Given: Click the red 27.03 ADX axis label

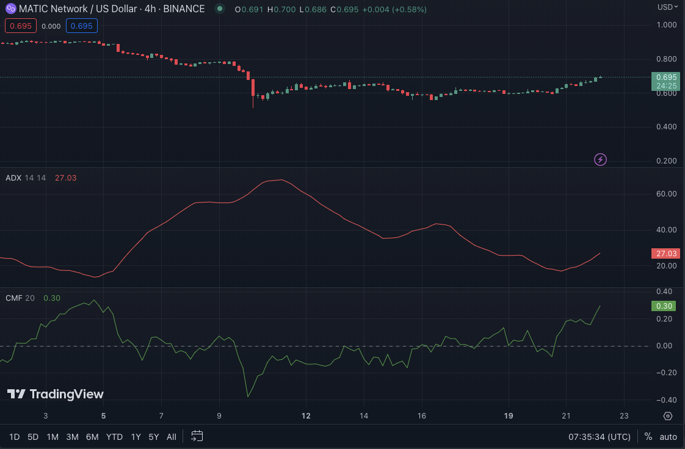Looking at the screenshot, I should (666, 254).
